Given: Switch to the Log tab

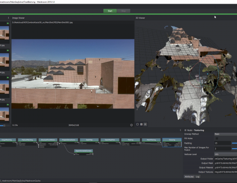Looking at the screenshot, I should click(197, 177).
